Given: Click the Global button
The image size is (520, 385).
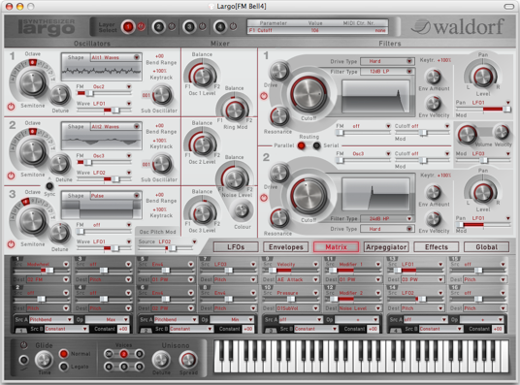Looking at the screenshot, I should click(x=486, y=247).
